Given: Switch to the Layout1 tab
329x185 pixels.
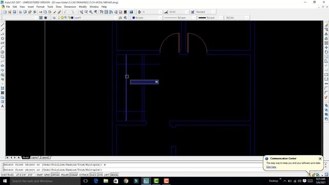Looking at the screenshot, I should 35,158.
